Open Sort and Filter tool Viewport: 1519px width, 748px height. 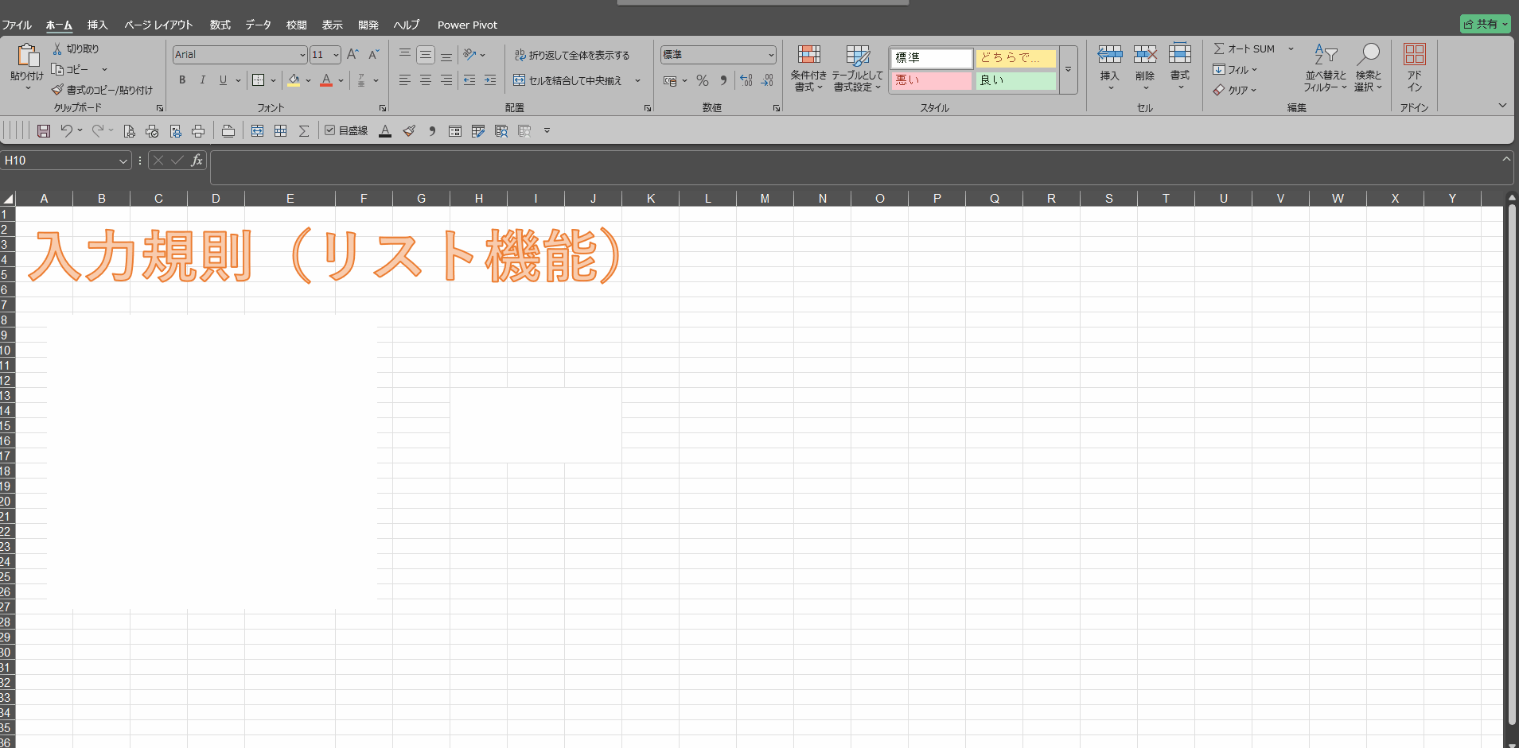coord(1325,55)
